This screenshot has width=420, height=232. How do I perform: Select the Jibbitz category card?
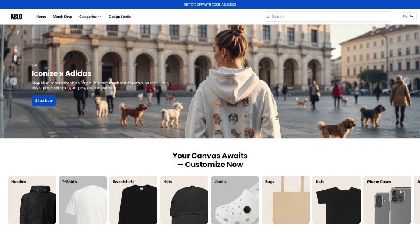[235, 200]
